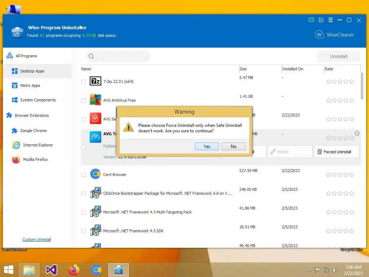Click the ClickOnce Bootstrapper installer icon

(x=95, y=193)
